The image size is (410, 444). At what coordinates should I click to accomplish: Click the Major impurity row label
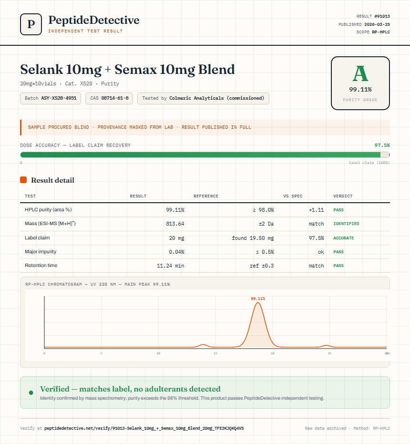41,251
